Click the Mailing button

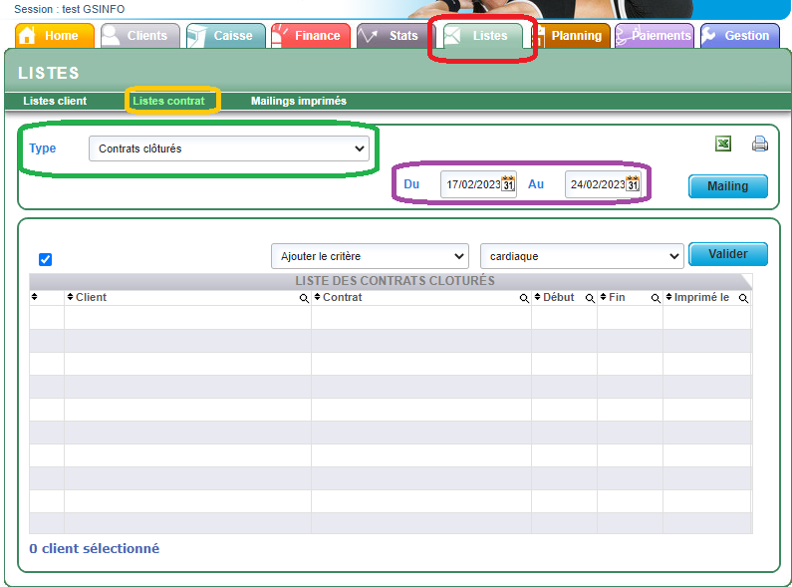(x=728, y=186)
